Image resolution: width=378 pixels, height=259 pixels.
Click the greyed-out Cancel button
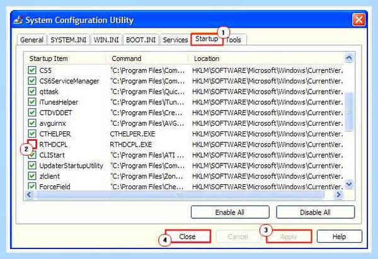click(x=238, y=236)
